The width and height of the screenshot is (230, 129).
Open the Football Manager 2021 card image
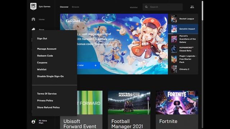point(129,102)
